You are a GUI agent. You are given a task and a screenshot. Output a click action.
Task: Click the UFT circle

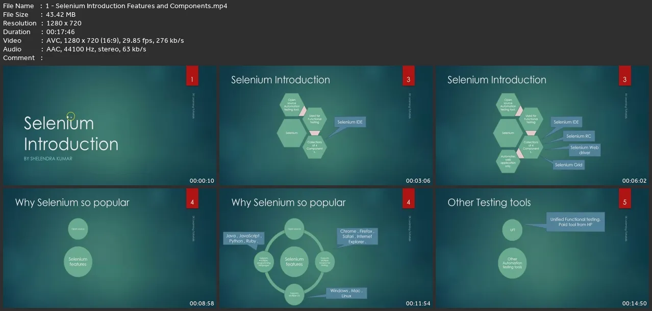[x=512, y=230]
